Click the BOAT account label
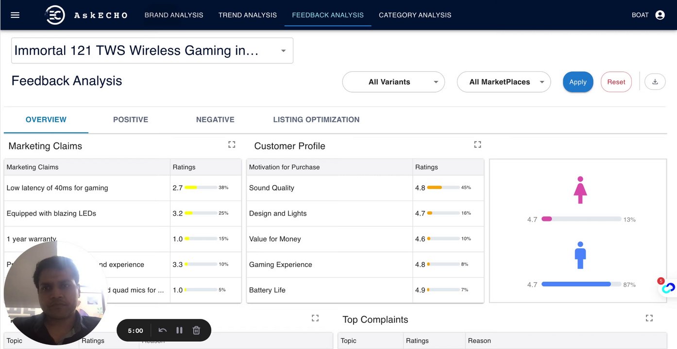The width and height of the screenshot is (677, 349). pos(640,15)
